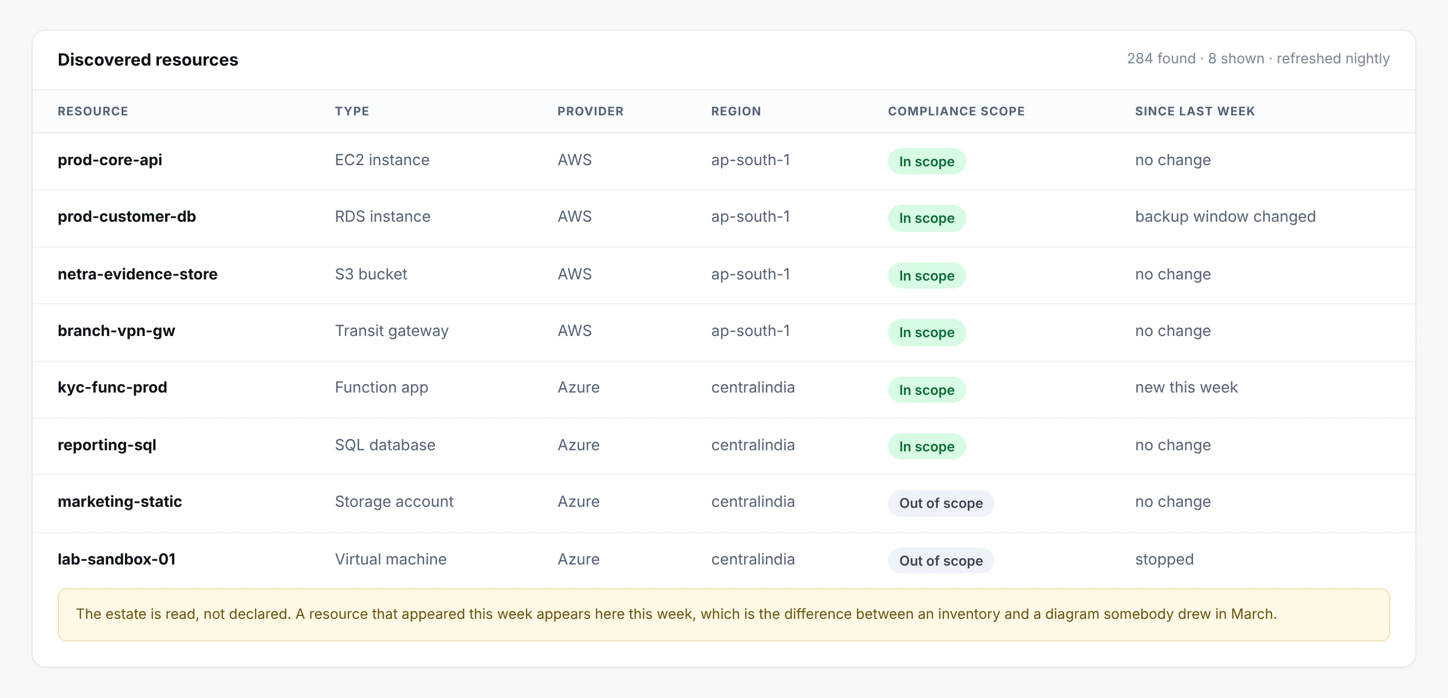The height and width of the screenshot is (698, 1448).
Task: Click the 'RDS instance' type cell
Action: (x=382, y=217)
